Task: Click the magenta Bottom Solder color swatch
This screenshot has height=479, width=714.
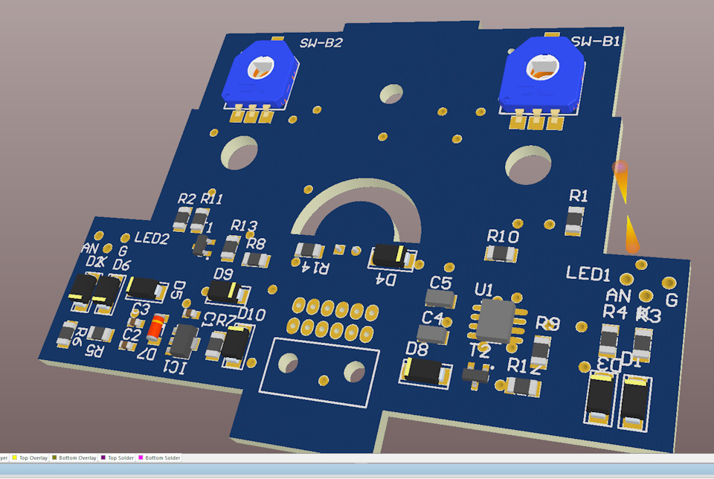Action: (141, 457)
